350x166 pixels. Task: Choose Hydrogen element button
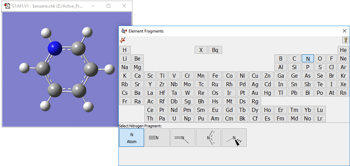pyautogui.click(x=125, y=50)
